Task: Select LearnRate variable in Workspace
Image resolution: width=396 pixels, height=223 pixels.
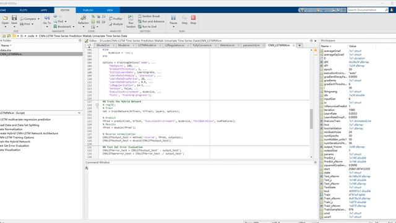Action: point(330,113)
